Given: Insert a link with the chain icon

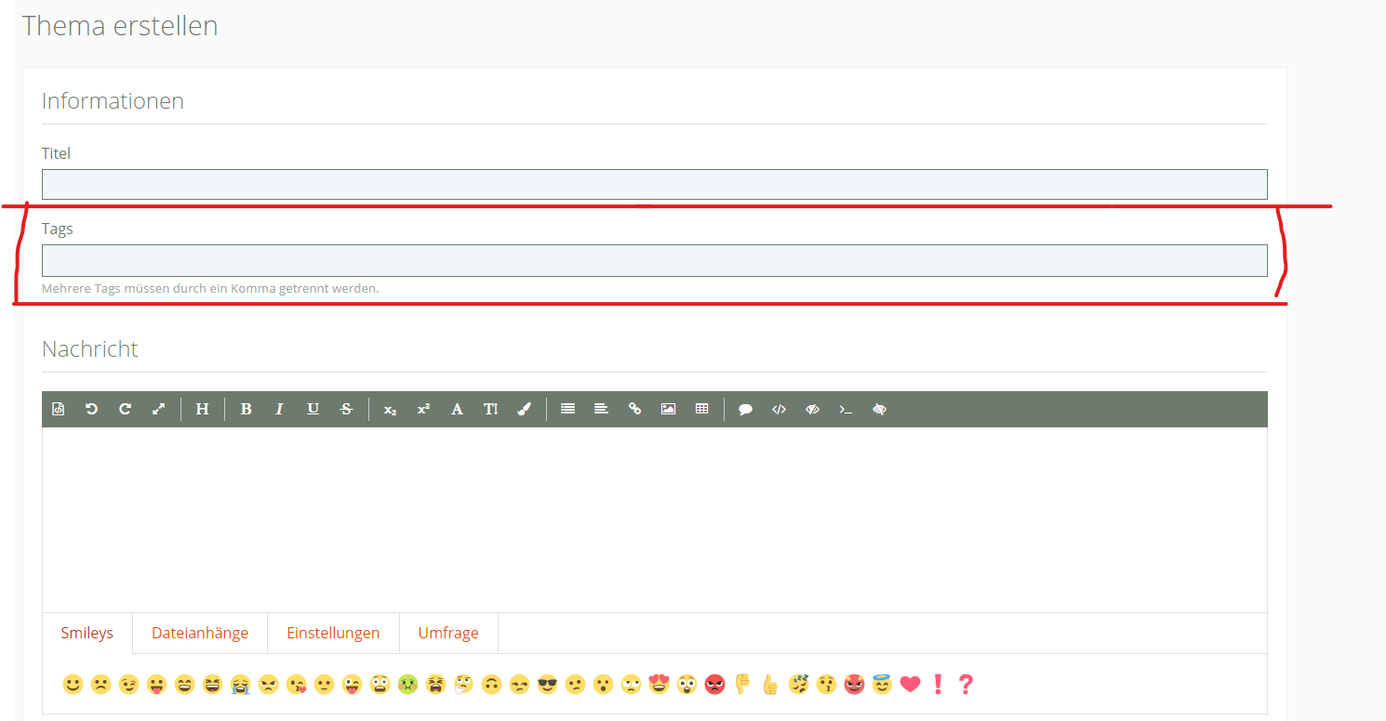Looking at the screenshot, I should (x=634, y=409).
